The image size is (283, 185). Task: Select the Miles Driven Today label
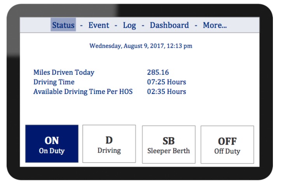pos(64,73)
